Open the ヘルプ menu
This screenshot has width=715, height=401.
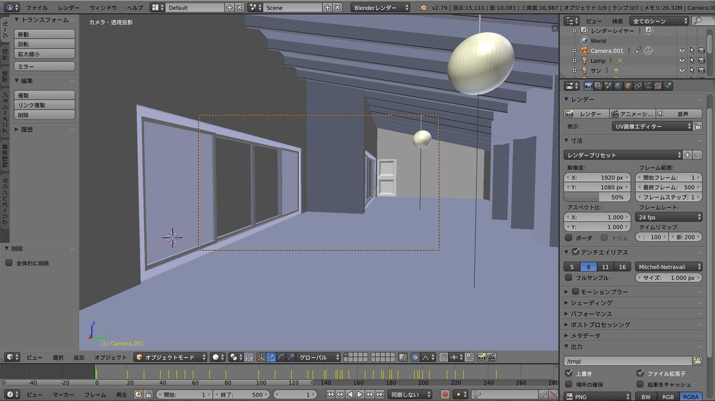tap(135, 8)
